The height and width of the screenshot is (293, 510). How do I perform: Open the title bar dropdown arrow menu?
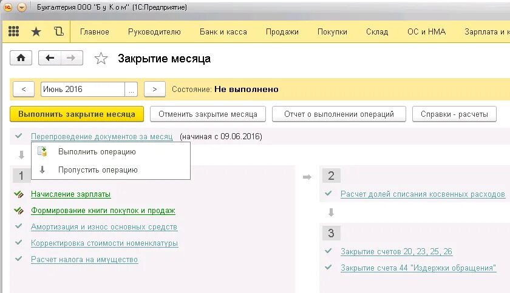pos(22,7)
